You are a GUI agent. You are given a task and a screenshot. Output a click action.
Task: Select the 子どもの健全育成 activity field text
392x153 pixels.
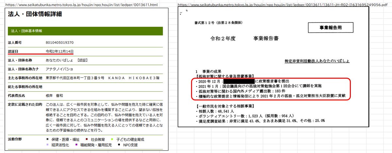coord(130,140)
